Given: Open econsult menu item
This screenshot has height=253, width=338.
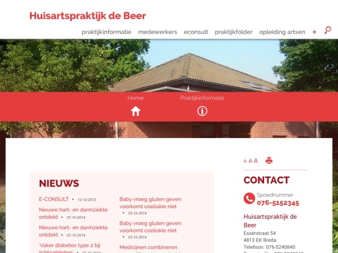Looking at the screenshot, I should point(196,32).
